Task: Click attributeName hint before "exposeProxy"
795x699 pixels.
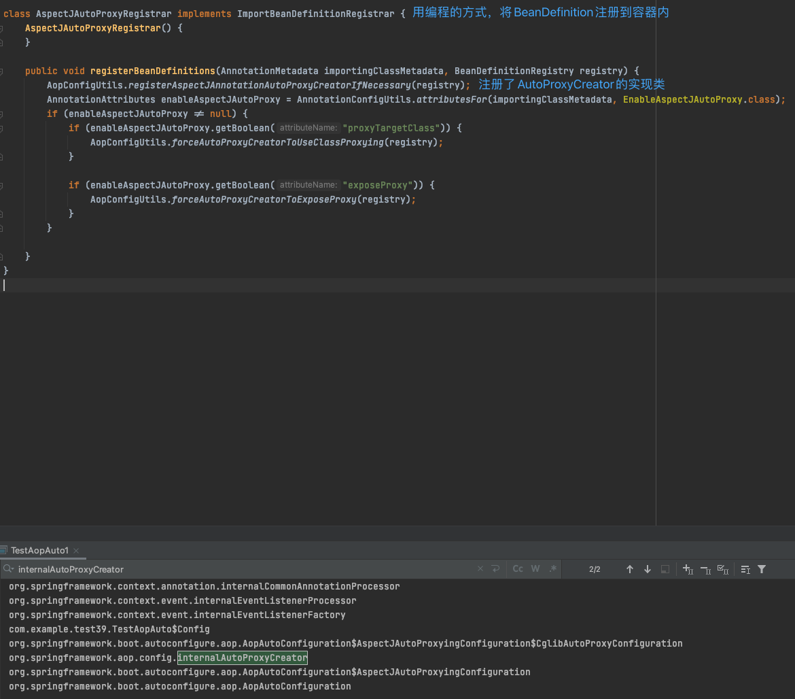Action: click(308, 185)
